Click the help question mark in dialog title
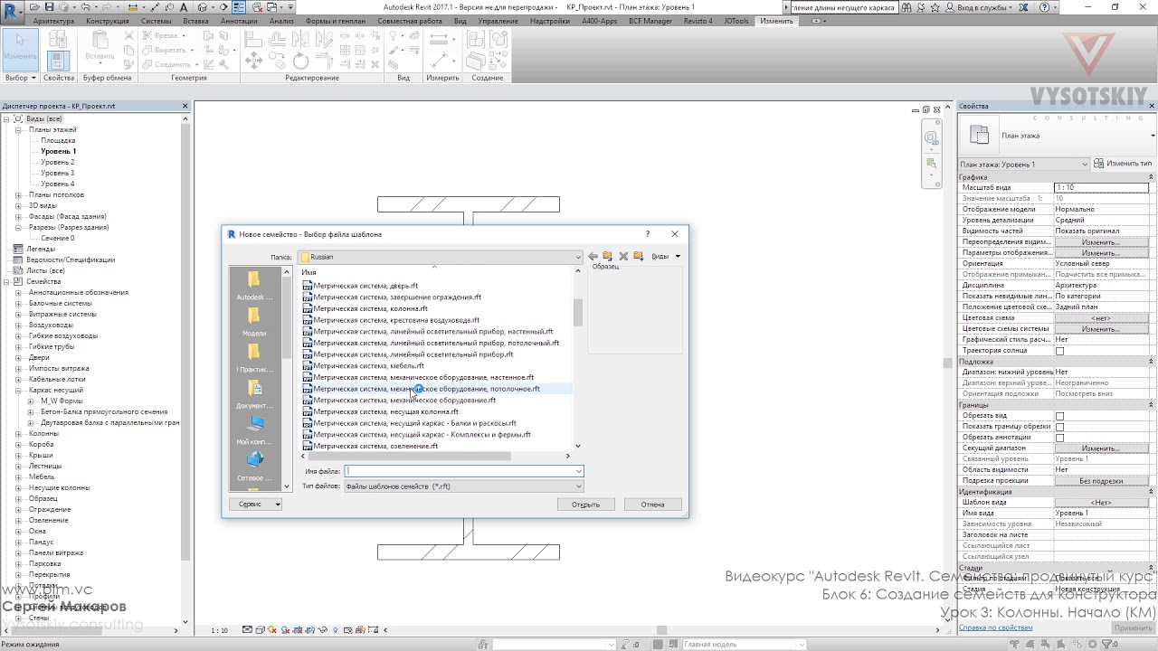 (x=647, y=234)
